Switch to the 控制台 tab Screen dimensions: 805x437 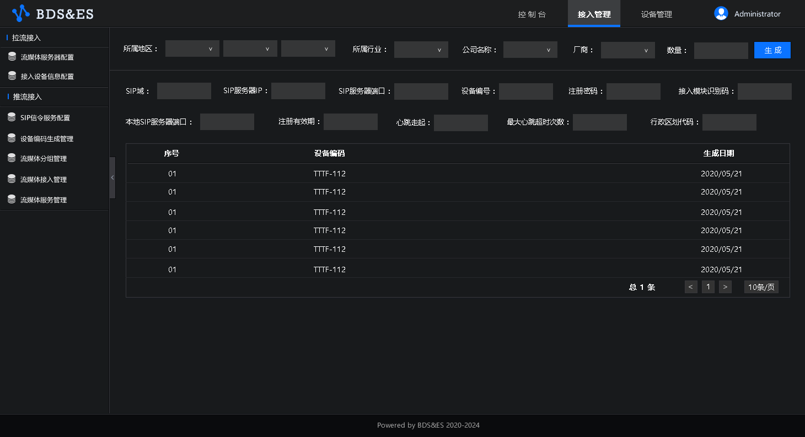pyautogui.click(x=532, y=14)
